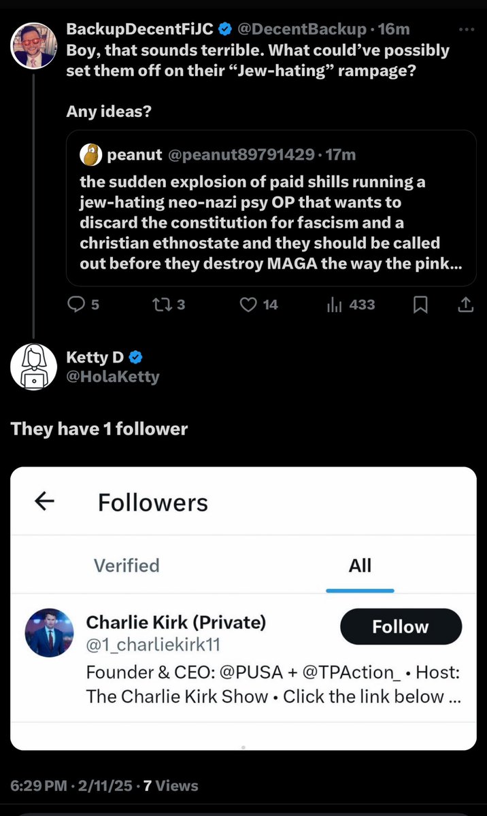Viewport: 487px width, 816px height.
Task: Open @DecentBackup handle link
Action: tap(304, 29)
